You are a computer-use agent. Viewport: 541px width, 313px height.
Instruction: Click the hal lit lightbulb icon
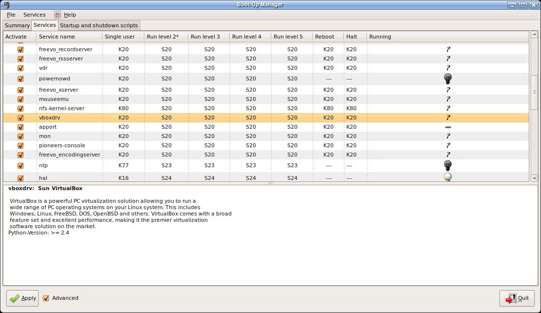(447, 177)
